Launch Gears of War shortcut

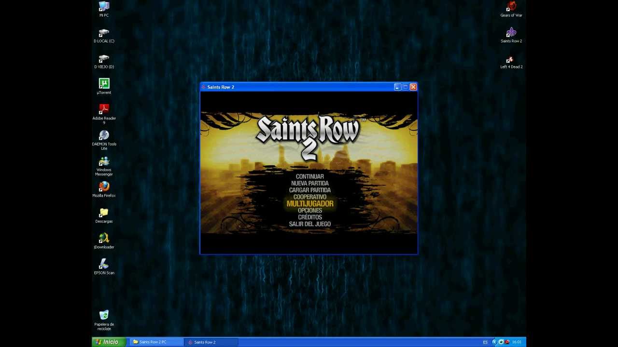tap(511, 9)
